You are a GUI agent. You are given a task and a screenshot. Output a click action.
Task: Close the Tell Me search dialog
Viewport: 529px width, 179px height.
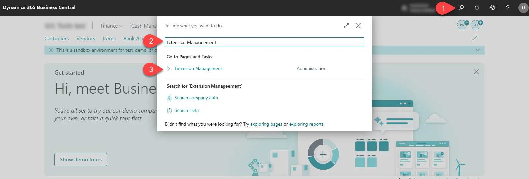click(358, 26)
